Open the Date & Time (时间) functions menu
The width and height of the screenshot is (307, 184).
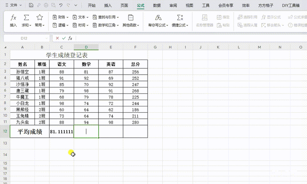[x=80, y=25]
